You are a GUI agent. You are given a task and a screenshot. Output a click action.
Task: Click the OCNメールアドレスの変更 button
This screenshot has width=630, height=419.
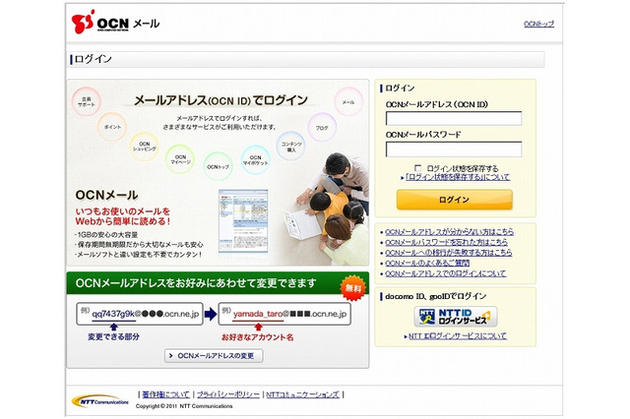pos(214,356)
